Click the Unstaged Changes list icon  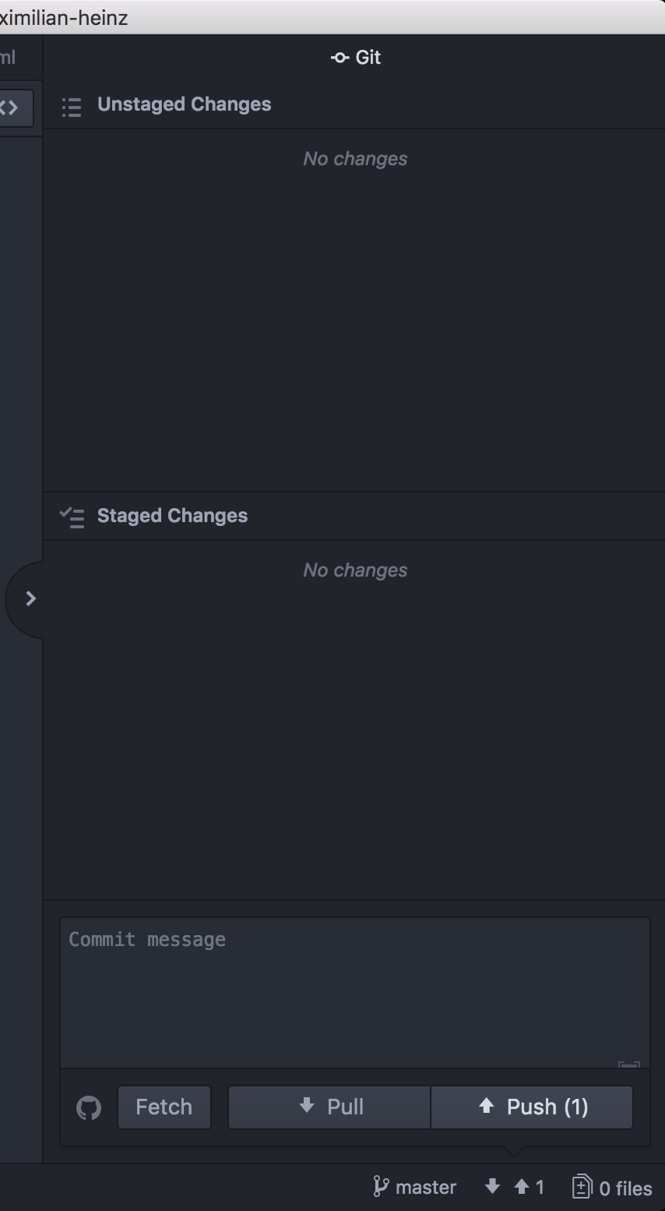[72, 107]
